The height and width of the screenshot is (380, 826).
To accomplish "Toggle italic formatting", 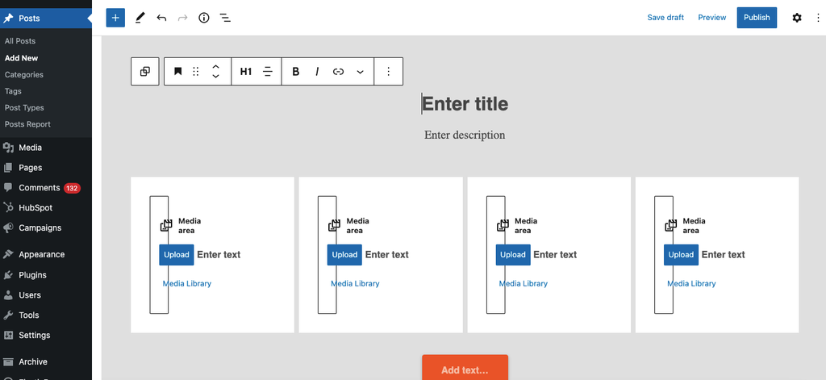I will tap(317, 72).
